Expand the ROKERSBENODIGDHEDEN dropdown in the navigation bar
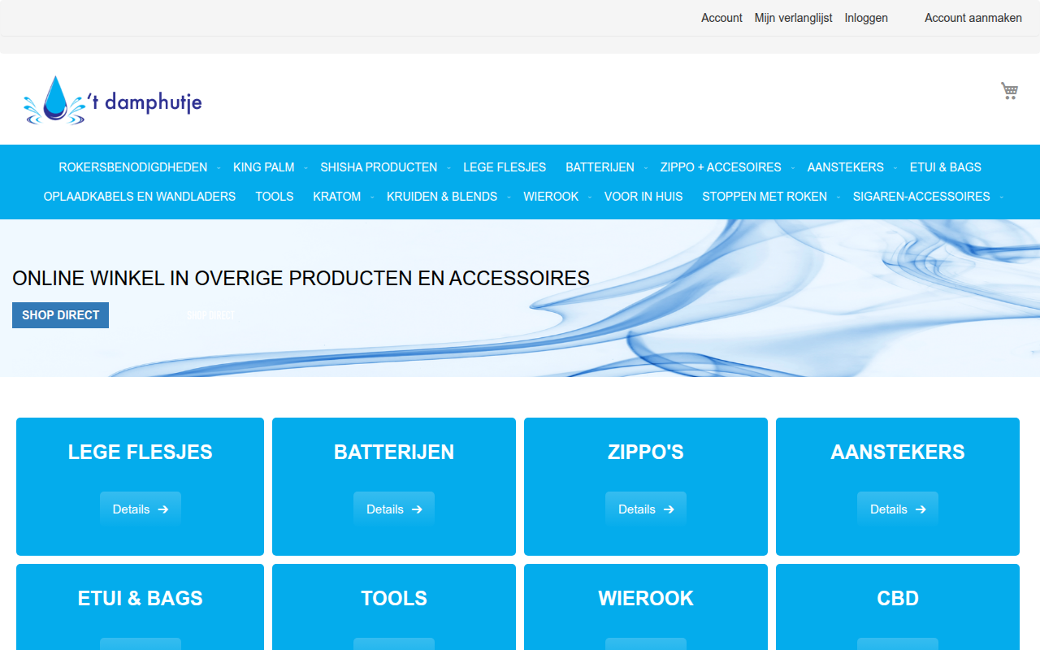 click(x=218, y=167)
